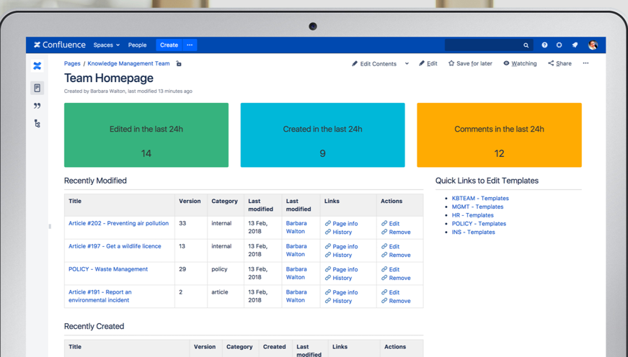Open the People menu item
The image size is (628, 357).
[x=137, y=45]
